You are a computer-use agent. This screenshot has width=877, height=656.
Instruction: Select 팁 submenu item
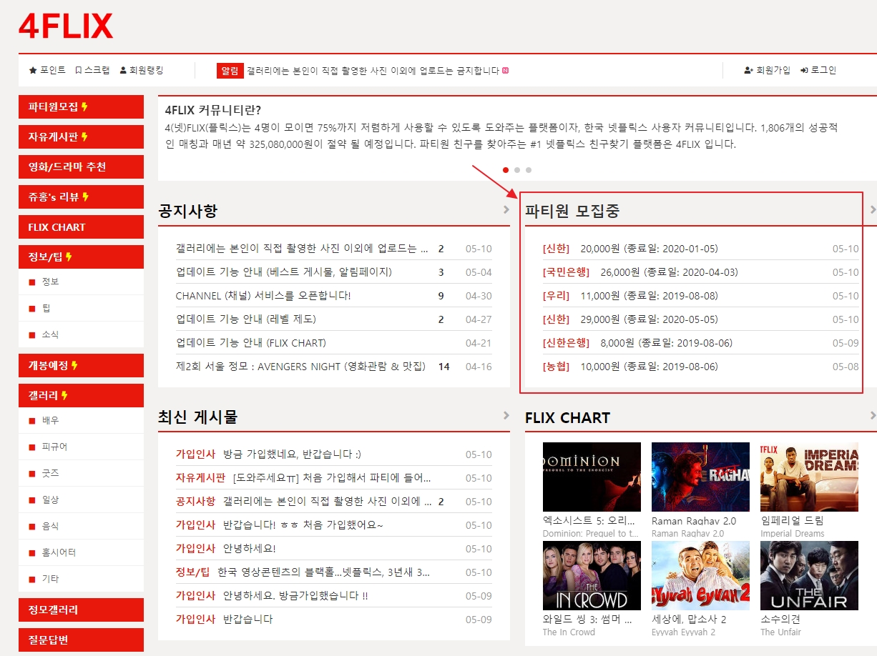point(81,308)
